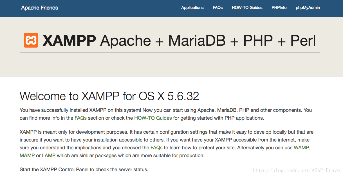Click the 'Start the XAMPP Control Panel' sentence
Screen dimensions: 343x176
tap(84, 170)
